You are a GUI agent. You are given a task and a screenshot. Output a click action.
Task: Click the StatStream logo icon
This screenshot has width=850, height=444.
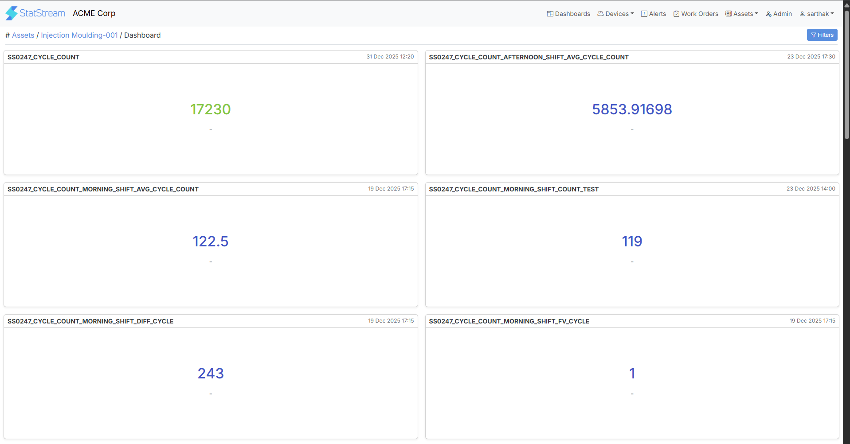(x=12, y=13)
